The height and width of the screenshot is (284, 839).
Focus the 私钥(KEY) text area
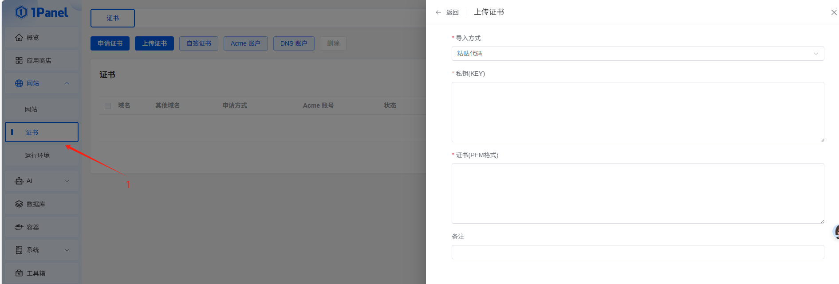coord(638,112)
